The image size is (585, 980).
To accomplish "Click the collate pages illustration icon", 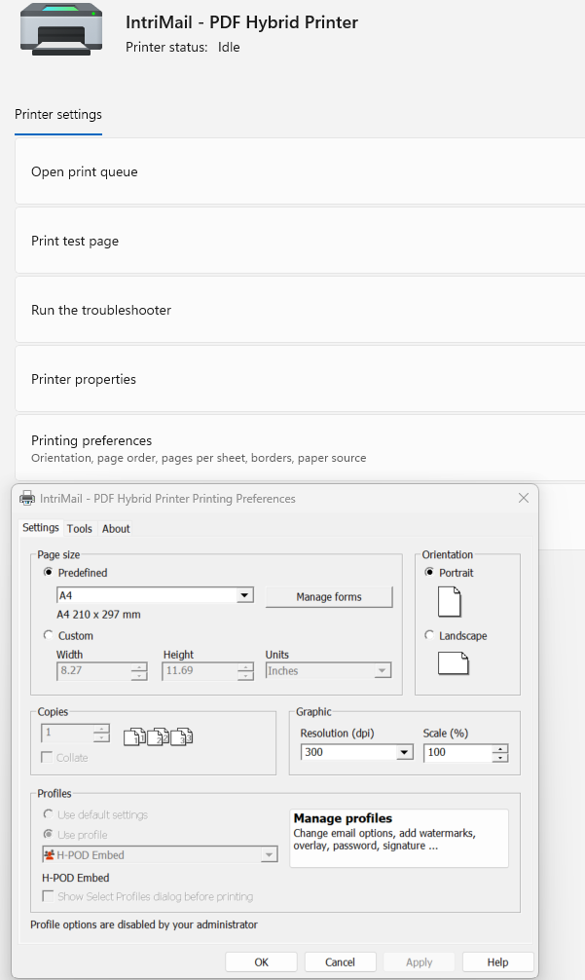I will point(158,736).
